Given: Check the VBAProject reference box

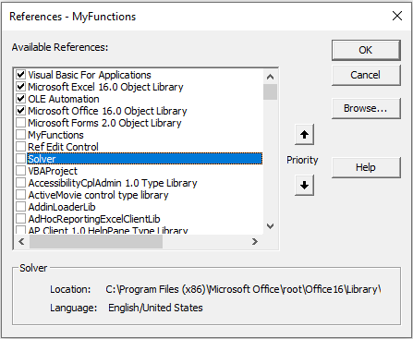Looking at the screenshot, I should click(x=20, y=171).
